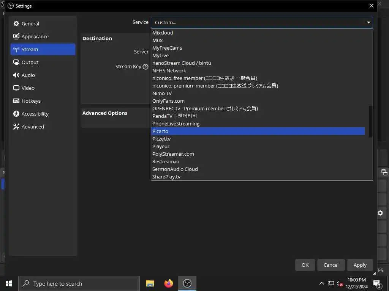Open the Audio settings section
Screen dimensions: 389x291
[43, 75]
